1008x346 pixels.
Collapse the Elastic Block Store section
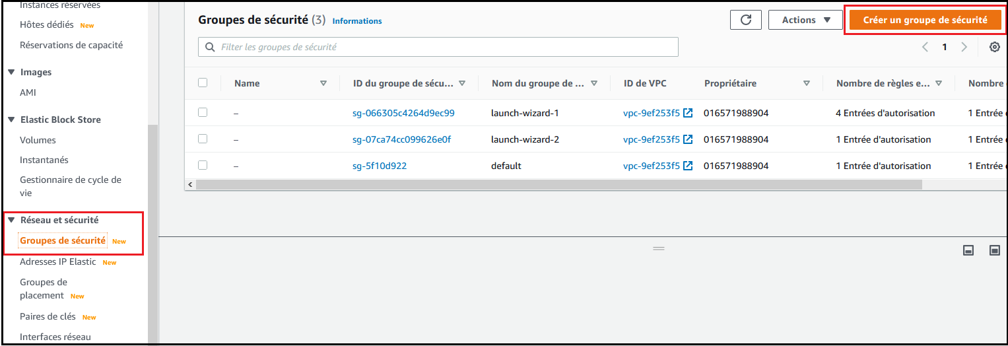click(x=11, y=120)
